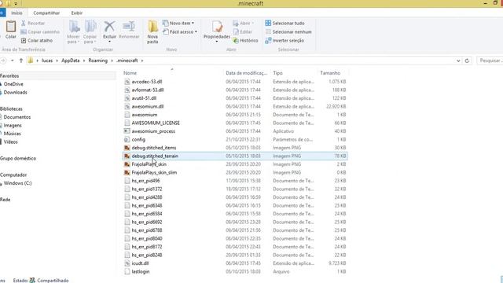The height and width of the screenshot is (283, 503).
Task: Navigate to Roaming in address path
Action: pyautogui.click(x=97, y=61)
